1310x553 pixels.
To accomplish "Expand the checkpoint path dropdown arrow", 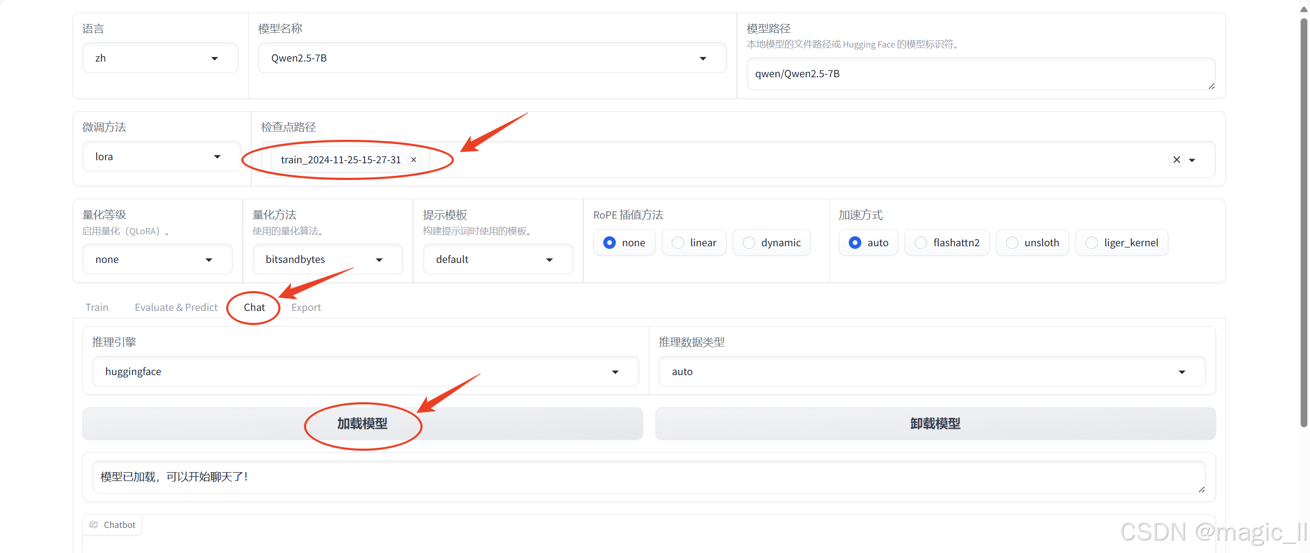I will point(1192,160).
